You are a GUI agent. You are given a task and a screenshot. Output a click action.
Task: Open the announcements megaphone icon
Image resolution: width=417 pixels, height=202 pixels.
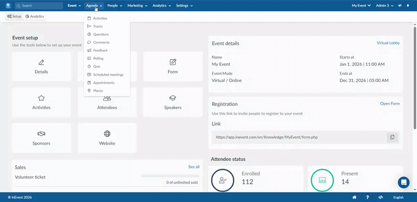point(400,6)
